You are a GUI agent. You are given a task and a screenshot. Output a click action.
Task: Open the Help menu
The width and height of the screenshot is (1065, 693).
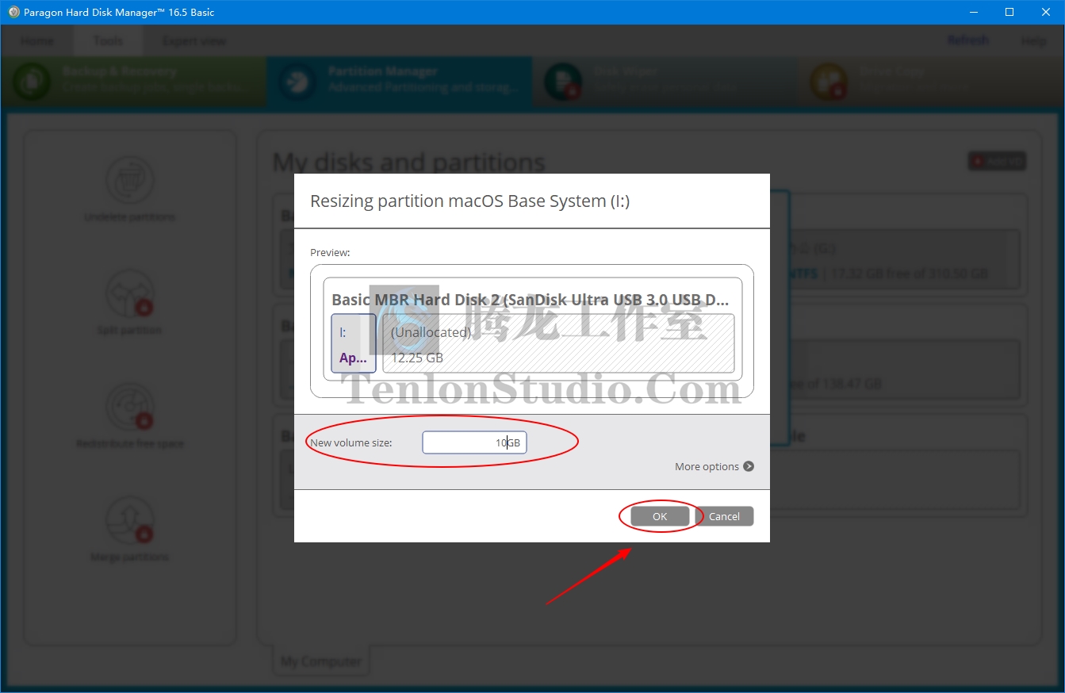(1033, 40)
